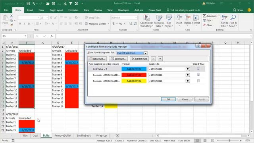Expand Fill options dropdown
The image size is (254, 143).
[x=211, y=21]
